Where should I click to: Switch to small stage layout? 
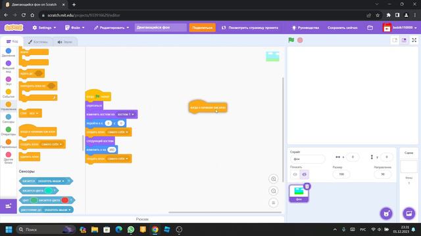395,40
